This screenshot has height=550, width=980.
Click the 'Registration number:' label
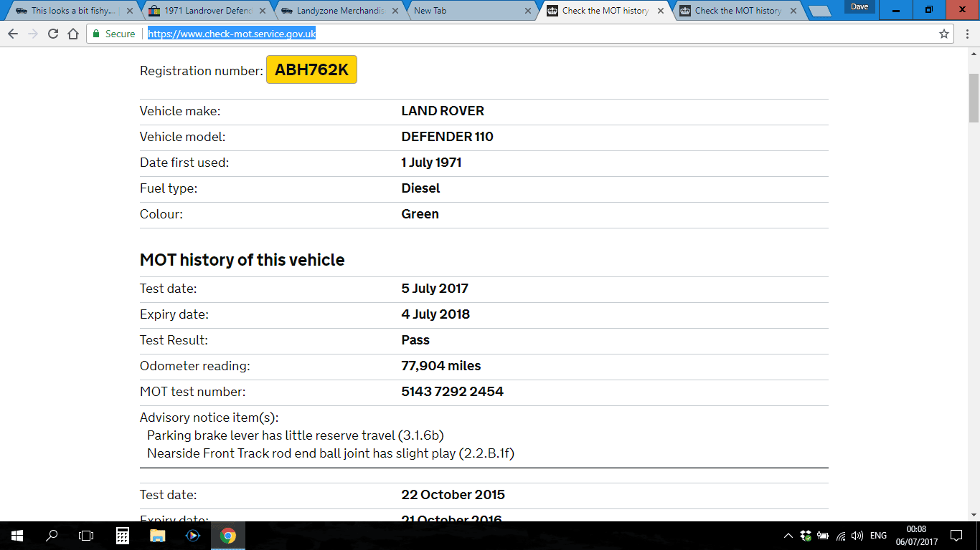pos(202,71)
